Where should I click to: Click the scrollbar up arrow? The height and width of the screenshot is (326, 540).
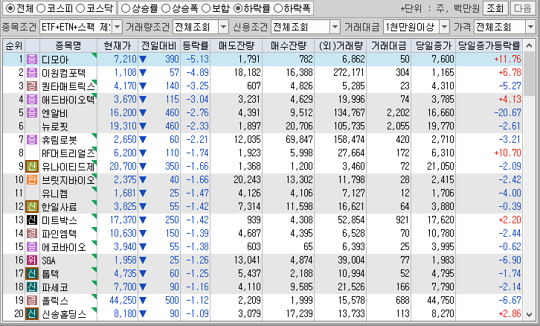click(x=530, y=45)
